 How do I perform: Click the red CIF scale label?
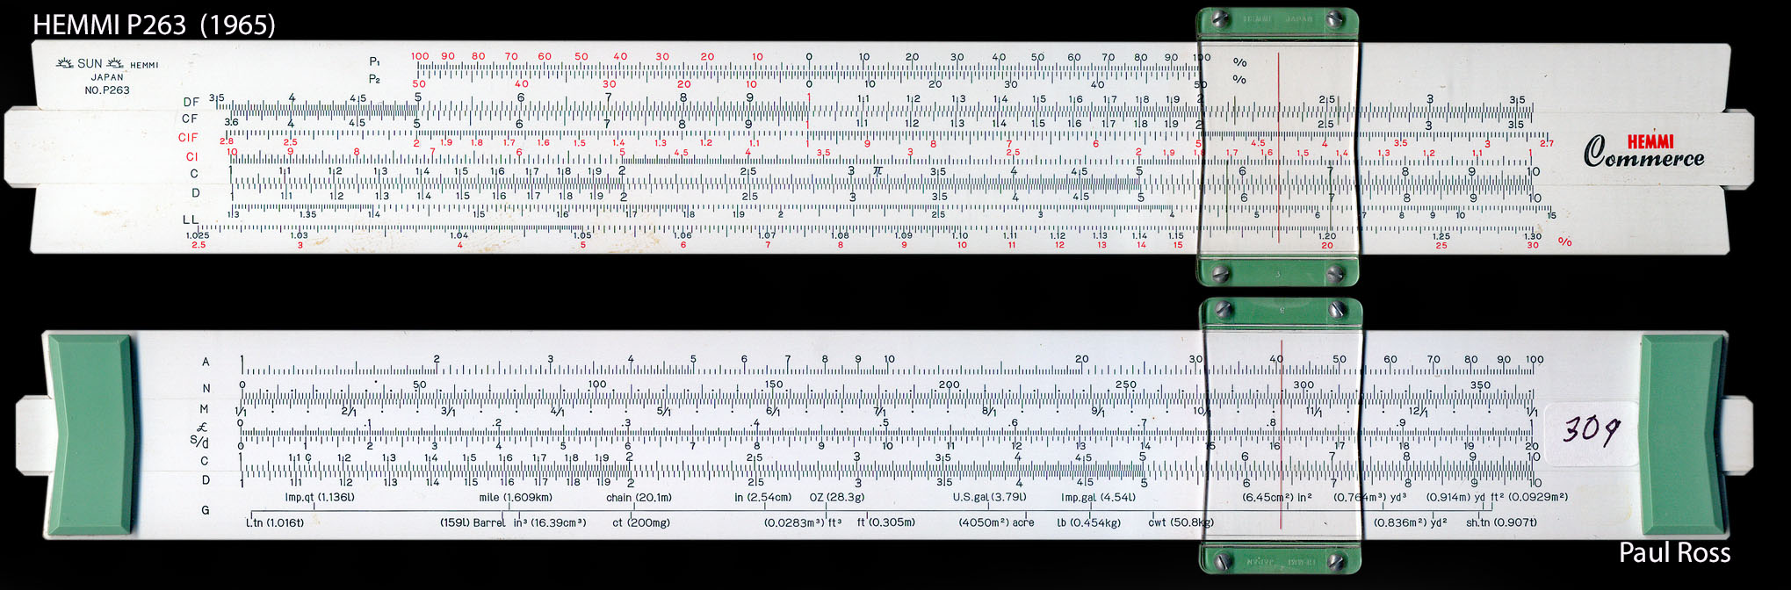click(188, 138)
